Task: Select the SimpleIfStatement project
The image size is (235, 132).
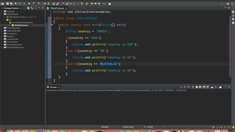Action: pos(14,45)
